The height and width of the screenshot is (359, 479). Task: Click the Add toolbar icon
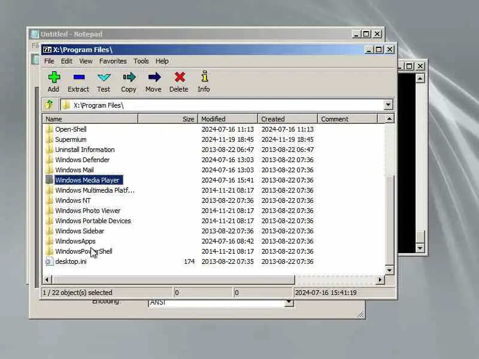pos(54,77)
